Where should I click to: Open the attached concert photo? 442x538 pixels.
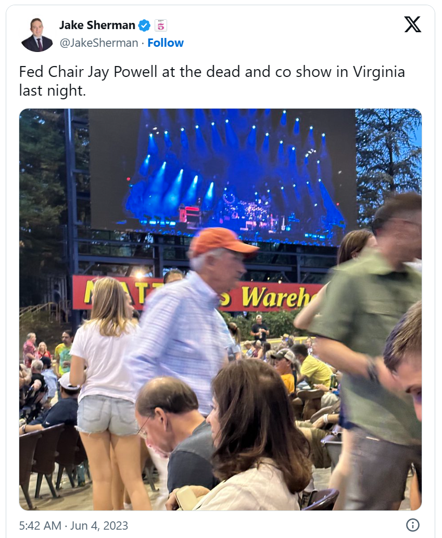[220, 309]
